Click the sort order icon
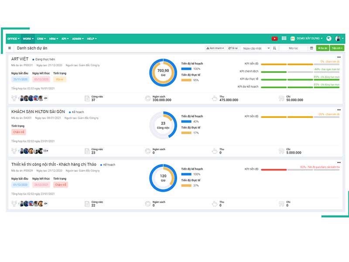 pyautogui.click(x=274, y=48)
